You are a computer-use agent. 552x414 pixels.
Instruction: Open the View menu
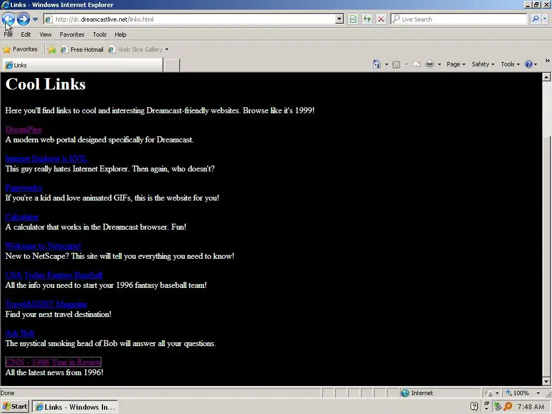[45, 34]
